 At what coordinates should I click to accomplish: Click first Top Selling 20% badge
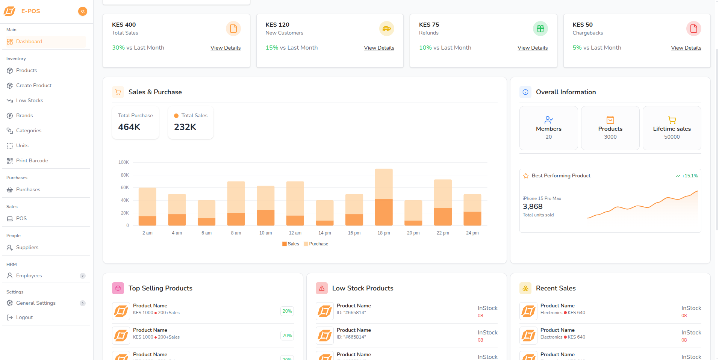point(287,311)
